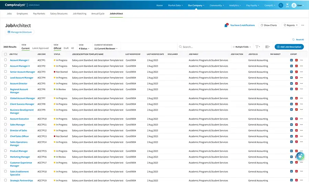Open the column chooser dropdown
Screen dimensions: 309x182
tap(267, 47)
